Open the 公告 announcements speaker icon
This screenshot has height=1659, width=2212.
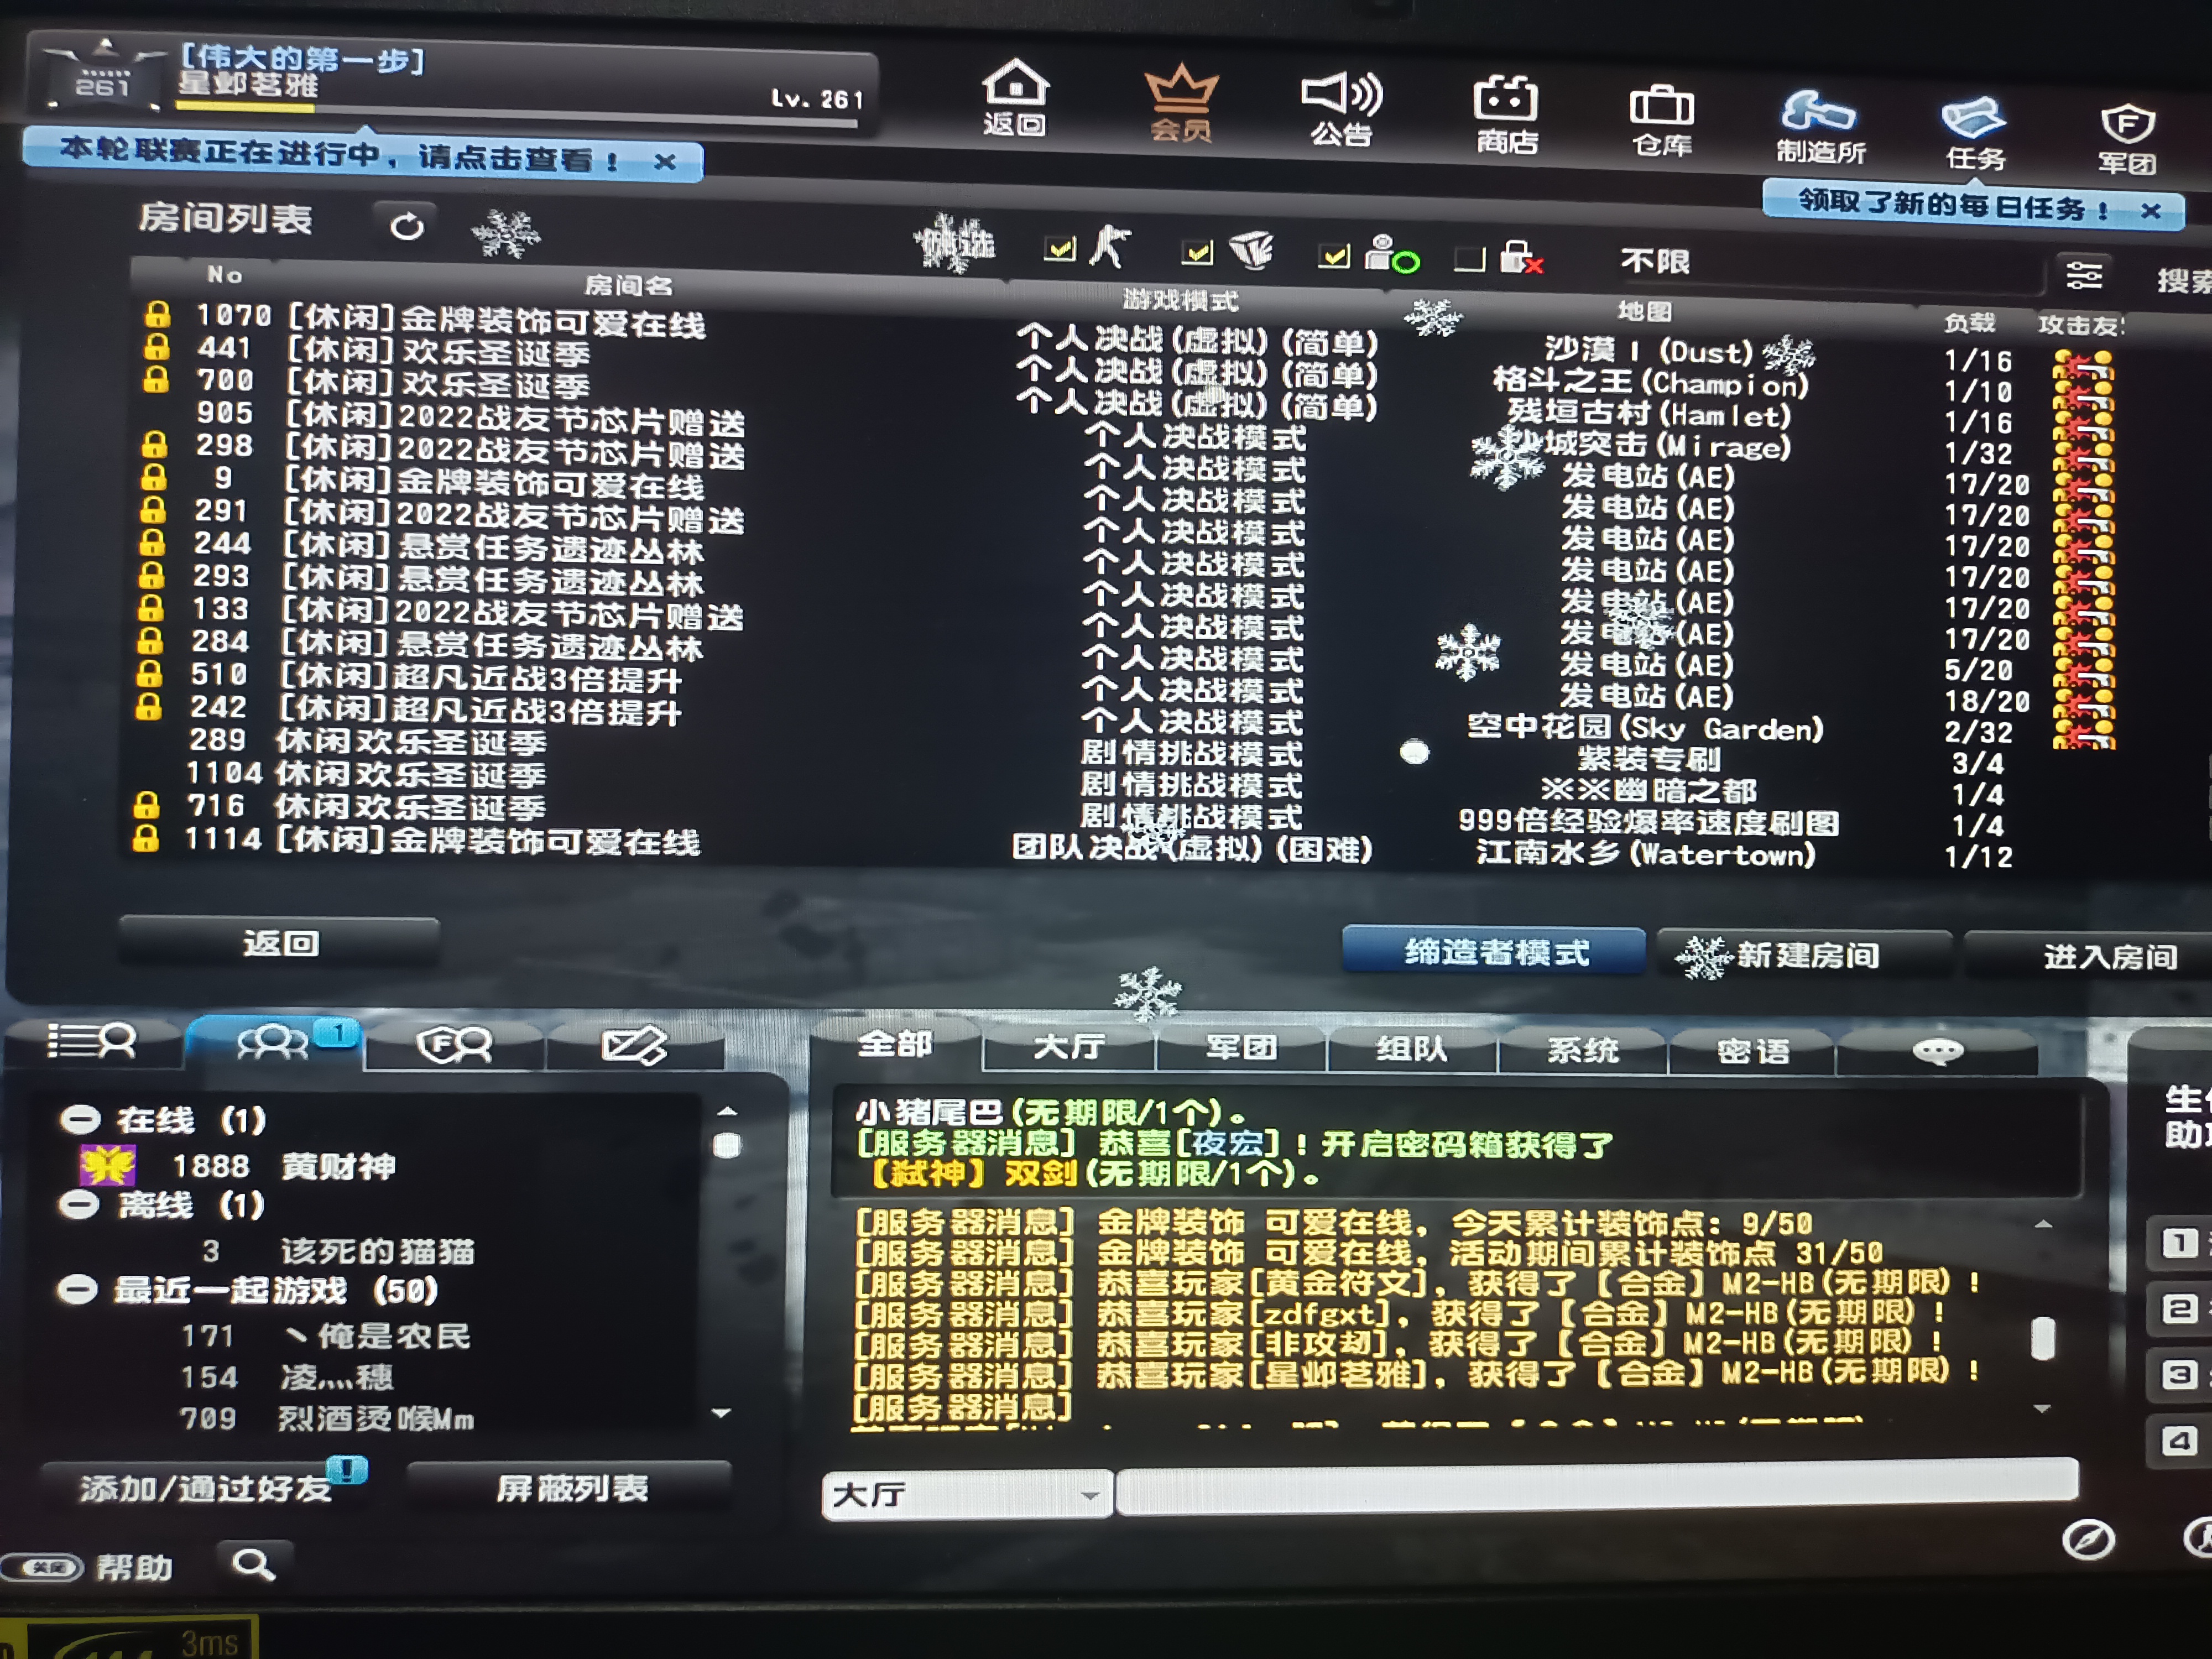pos(1341,110)
